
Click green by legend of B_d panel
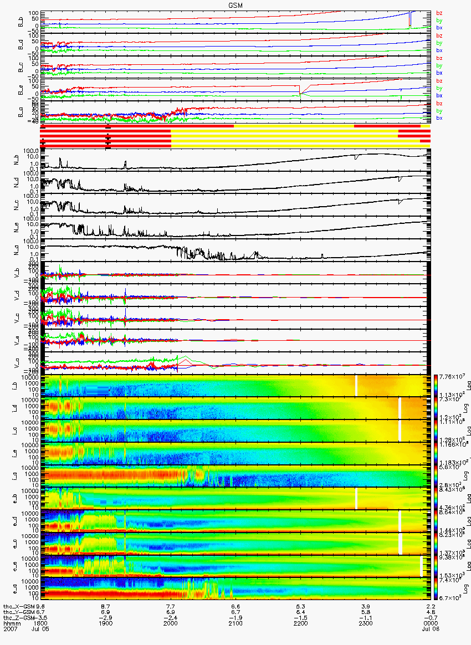[439, 43]
